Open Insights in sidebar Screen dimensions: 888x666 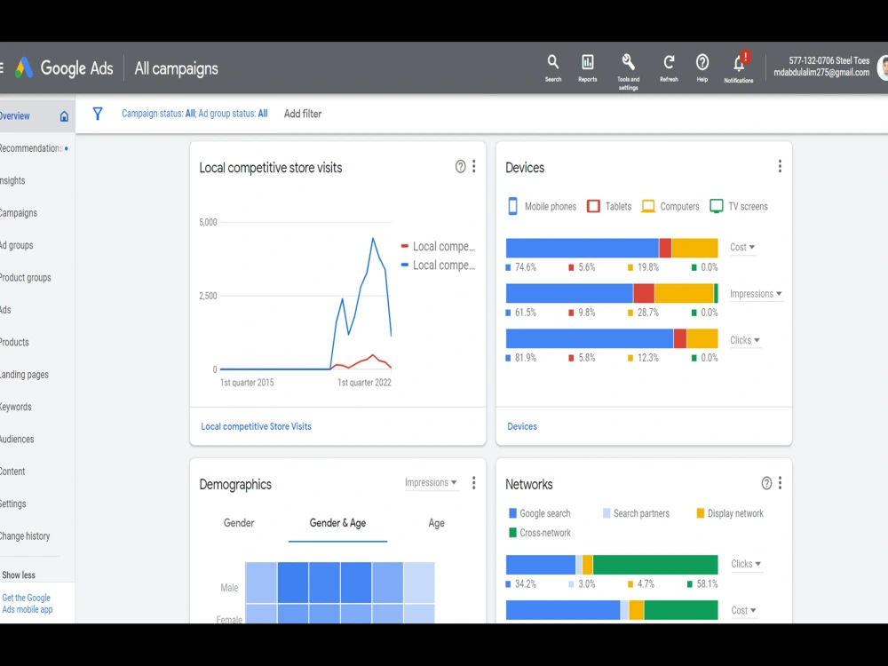(12, 180)
